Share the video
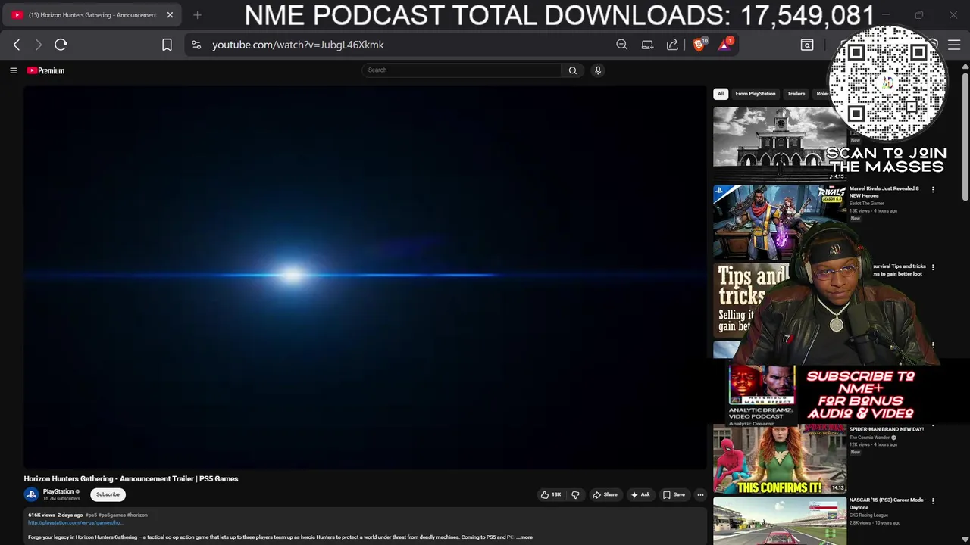 pos(605,494)
